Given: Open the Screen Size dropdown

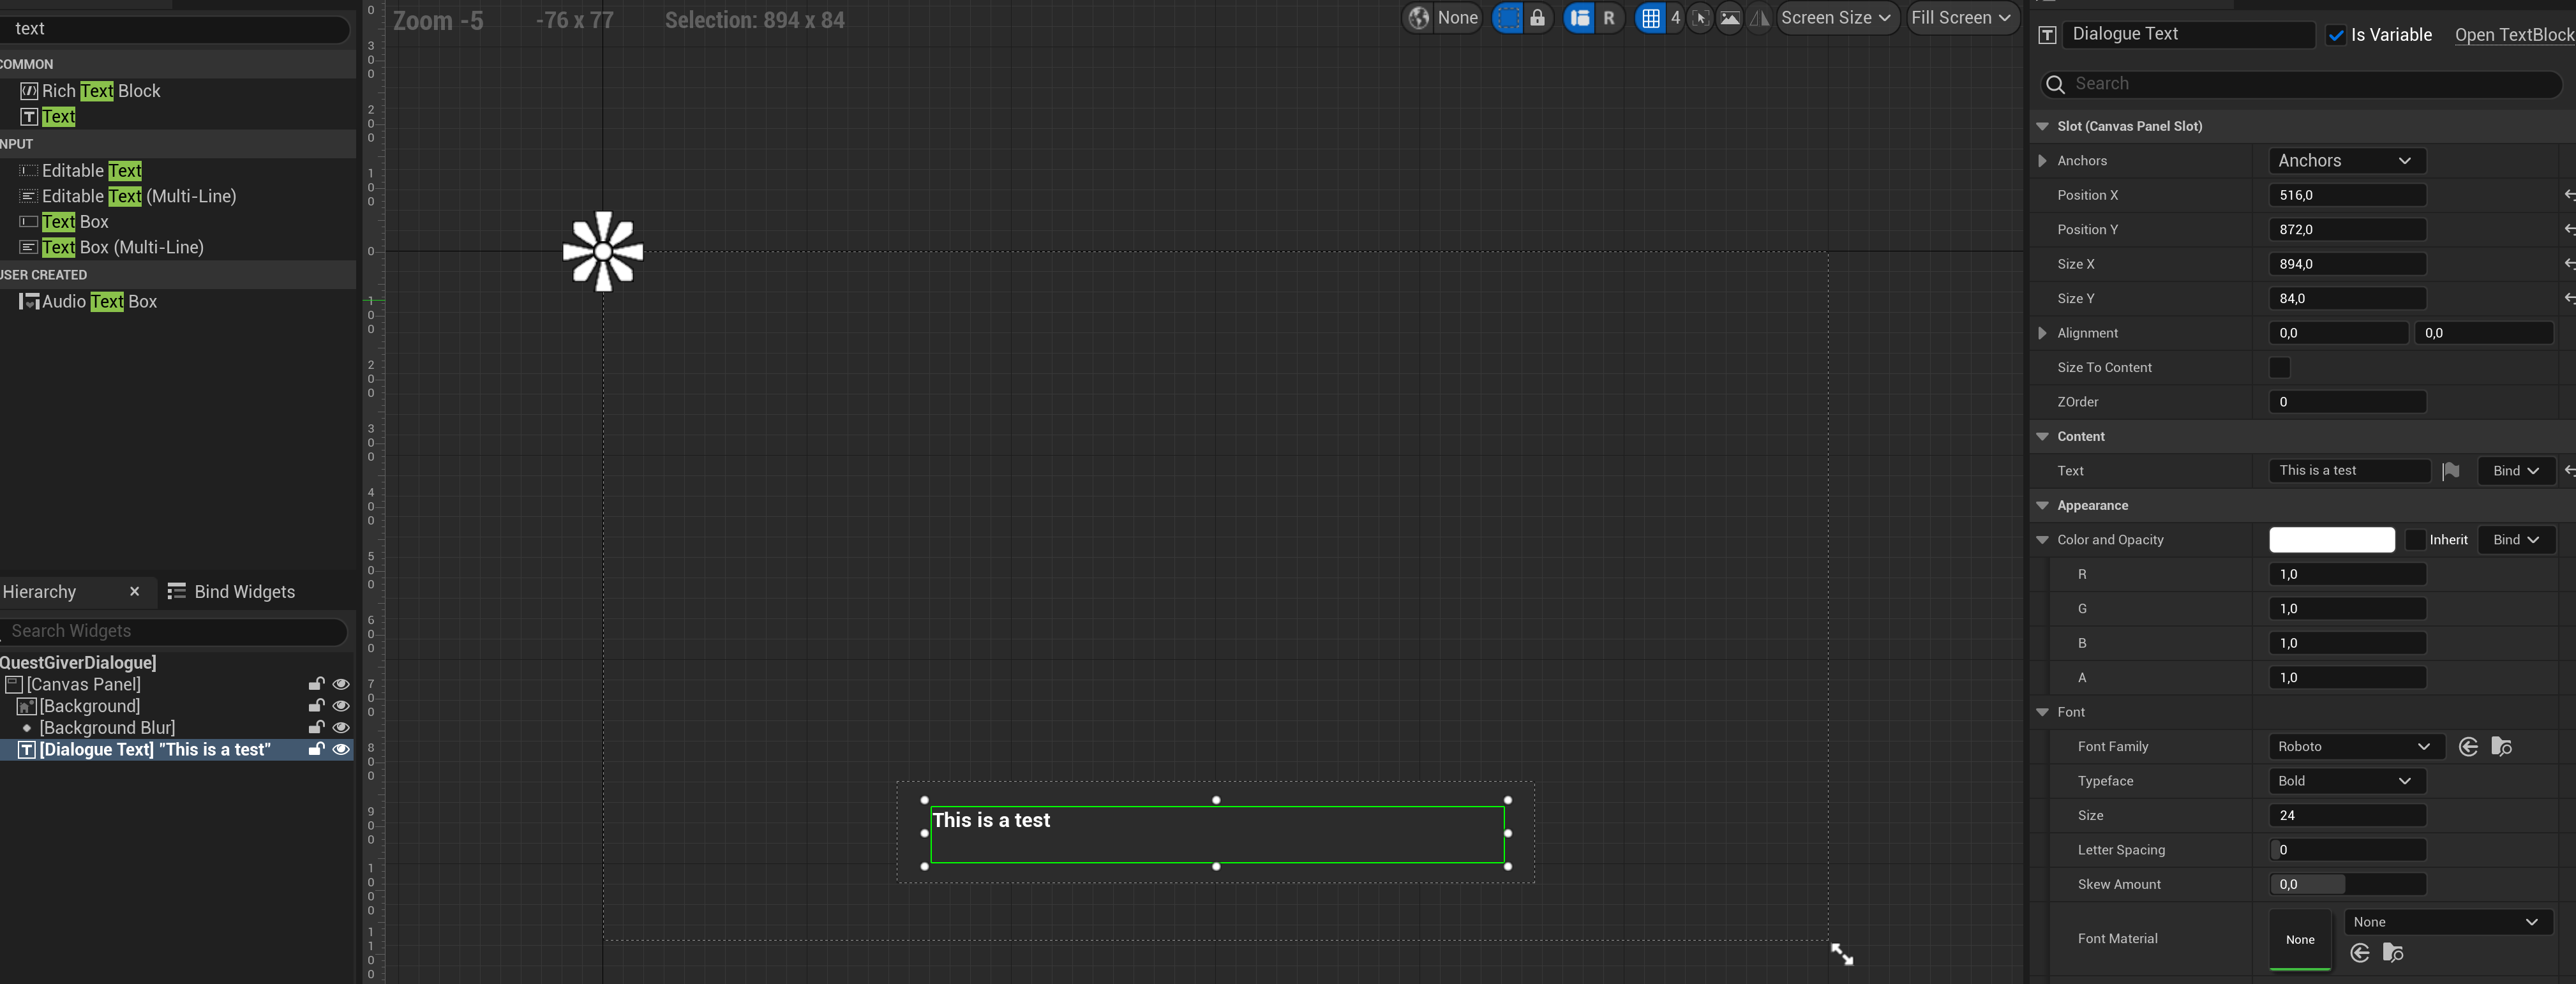Looking at the screenshot, I should click(x=1836, y=18).
